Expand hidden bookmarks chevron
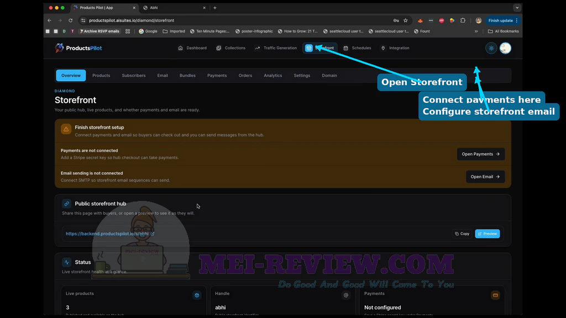566x318 pixels. tap(476, 31)
